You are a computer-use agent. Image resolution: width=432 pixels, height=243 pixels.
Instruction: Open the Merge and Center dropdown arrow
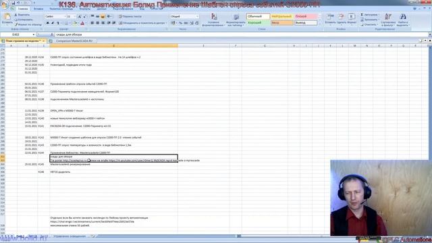[167, 23]
